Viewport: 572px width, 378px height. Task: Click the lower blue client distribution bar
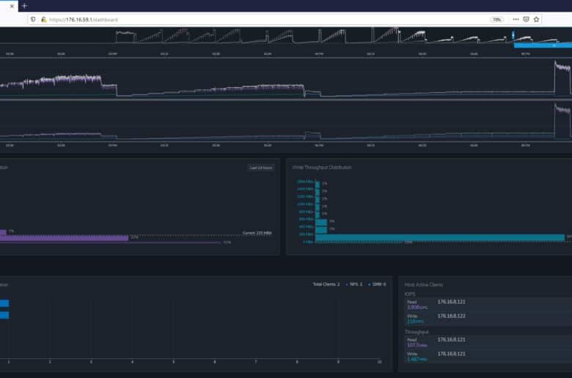pyautogui.click(x=4, y=315)
